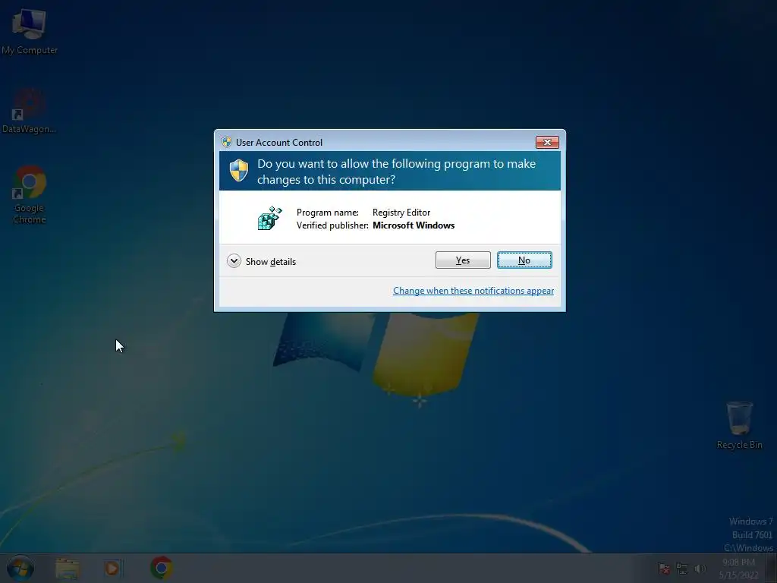Click the small shield icon in title bar
Image resolution: width=777 pixels, height=583 pixels.
pyautogui.click(x=227, y=142)
